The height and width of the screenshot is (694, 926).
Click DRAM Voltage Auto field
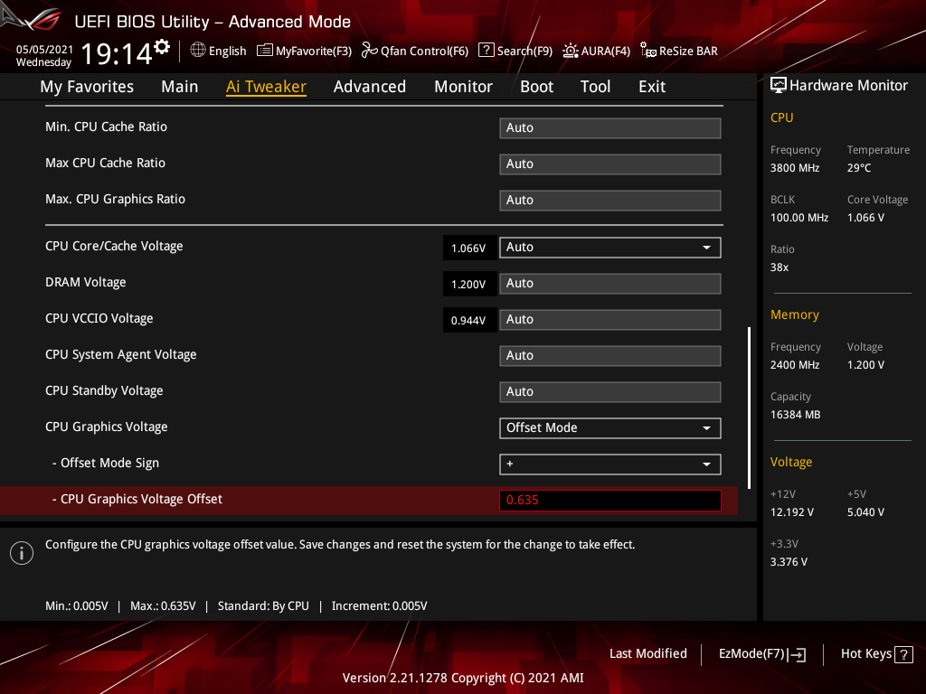(610, 283)
